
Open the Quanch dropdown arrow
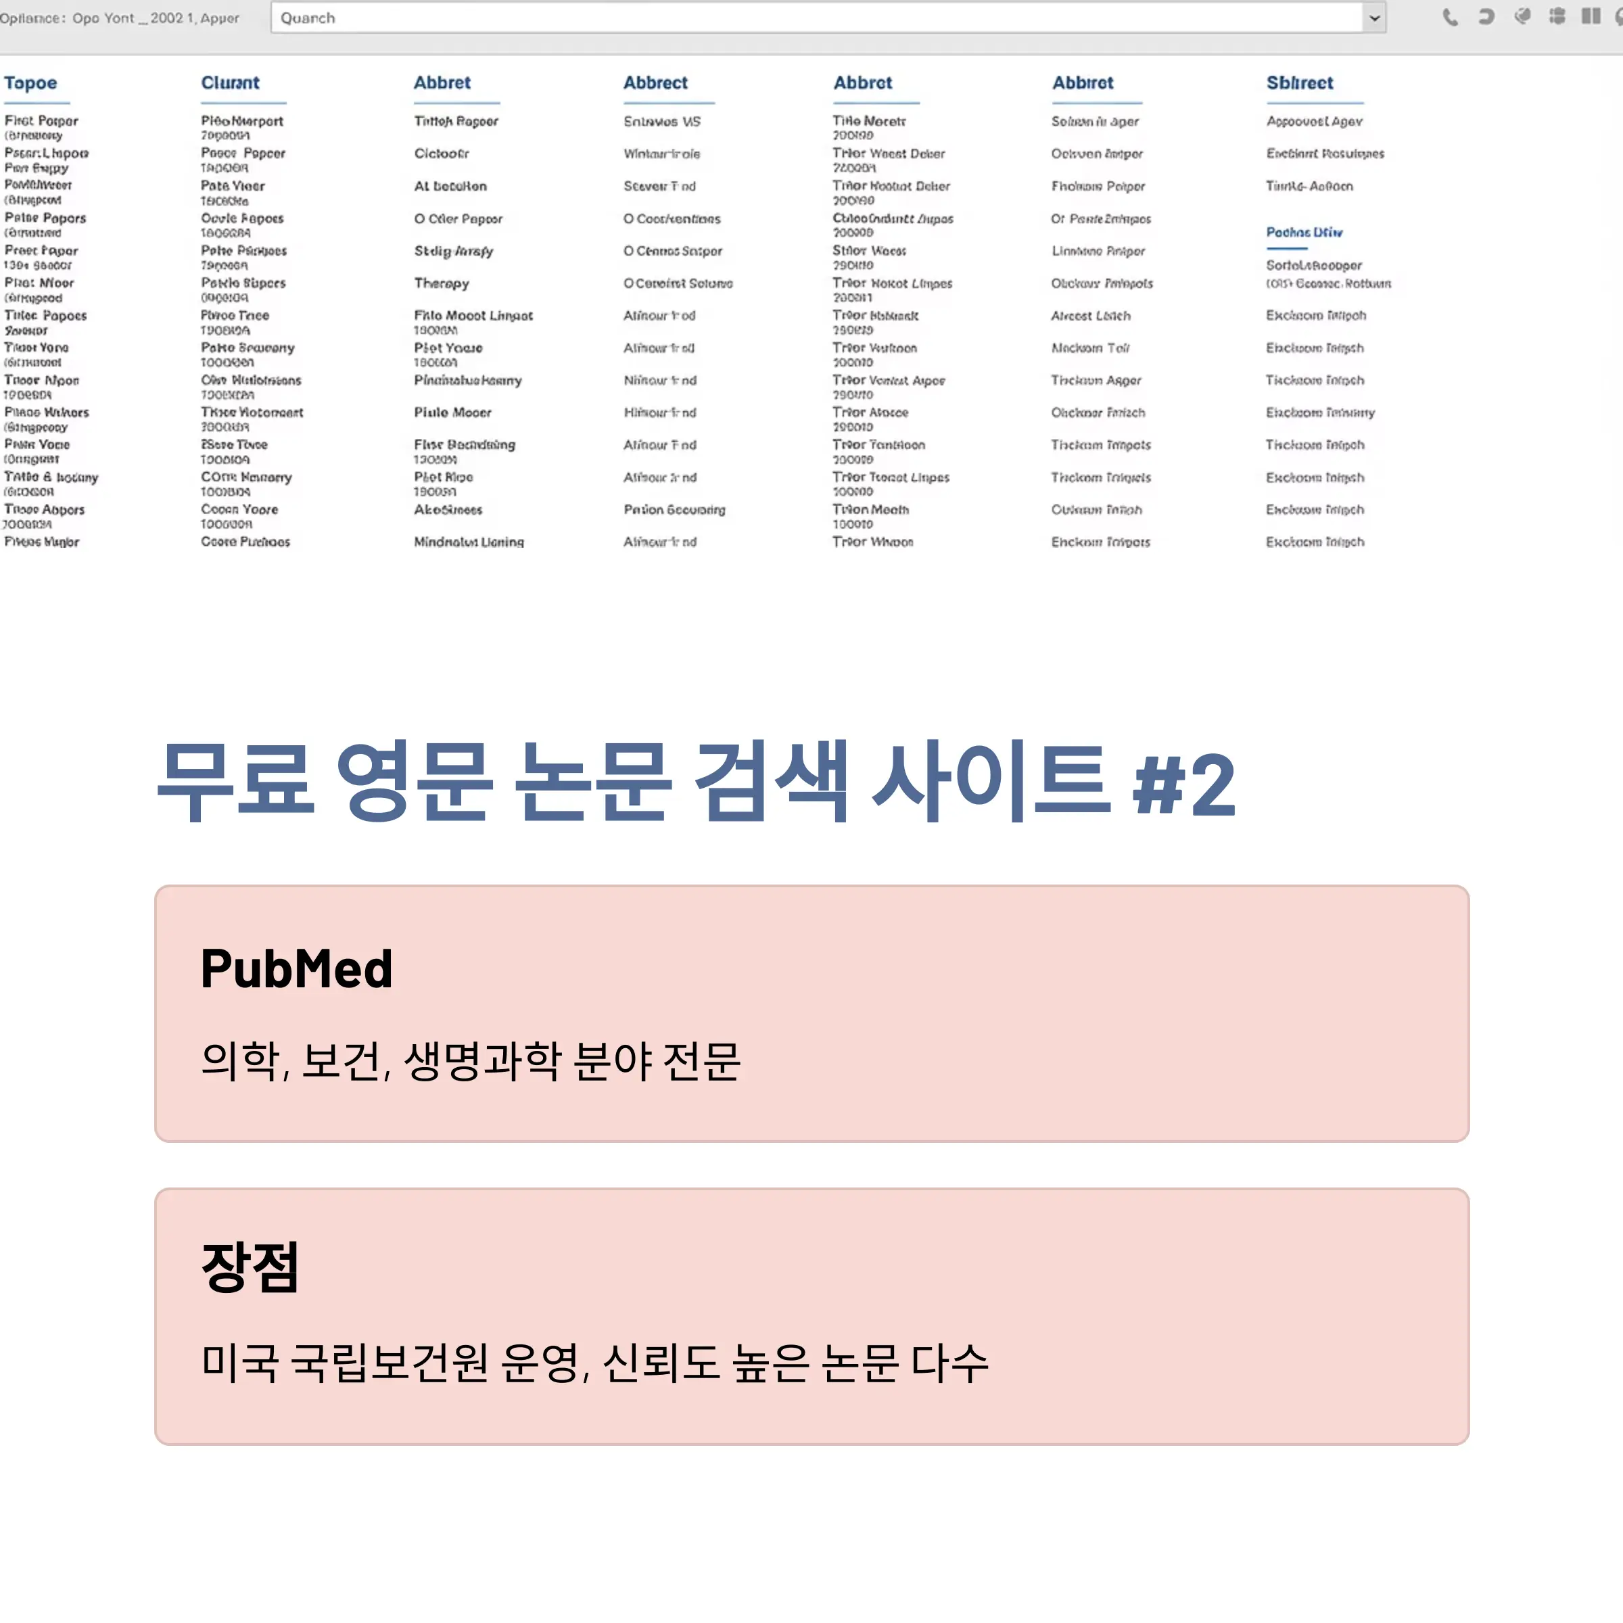(1374, 18)
